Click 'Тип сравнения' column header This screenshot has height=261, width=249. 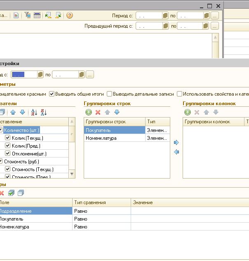(90, 202)
